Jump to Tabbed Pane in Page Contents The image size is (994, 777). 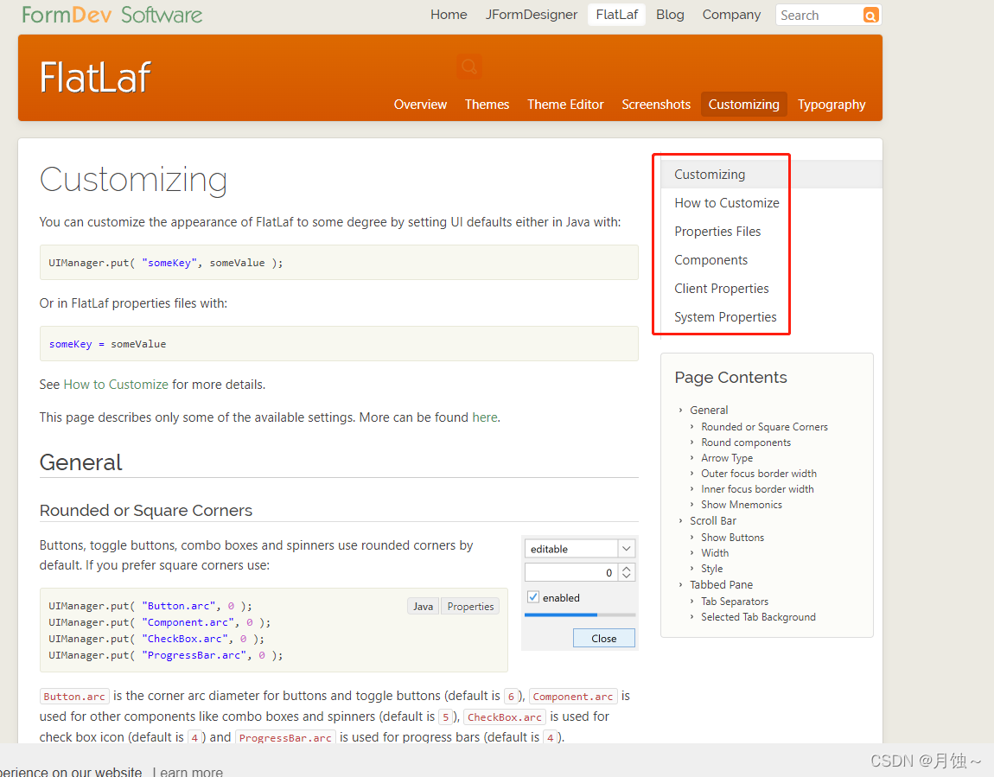(721, 585)
